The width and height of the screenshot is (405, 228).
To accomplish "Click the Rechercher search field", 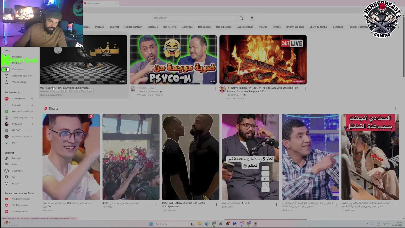I will pyautogui.click(x=194, y=18).
